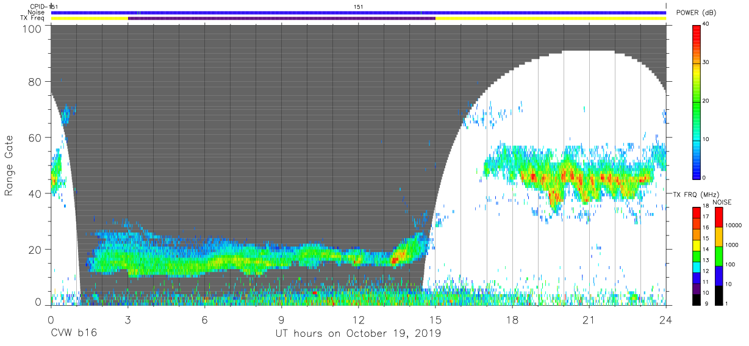Select the red top swatch of NOISE legend
Screen dimensions: 749x346
point(719,217)
